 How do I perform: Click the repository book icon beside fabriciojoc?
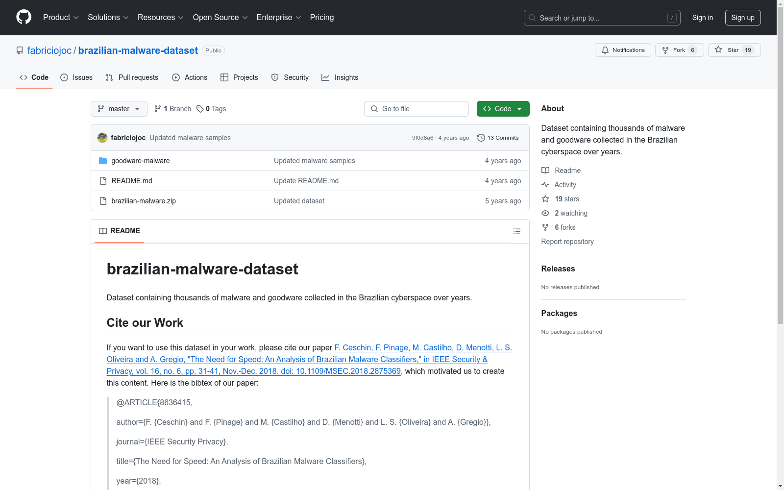tap(20, 50)
